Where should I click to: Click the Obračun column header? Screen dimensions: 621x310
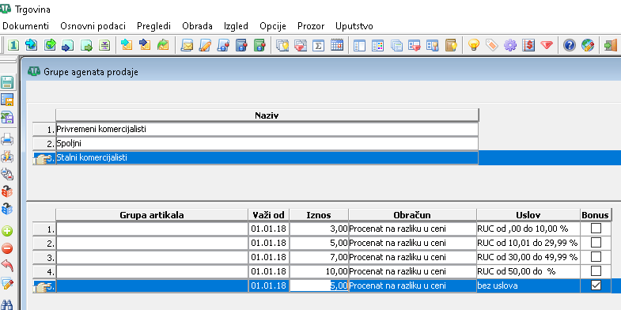point(412,215)
